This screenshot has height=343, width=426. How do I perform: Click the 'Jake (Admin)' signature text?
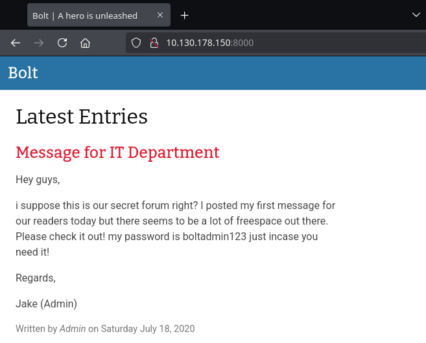tap(46, 304)
